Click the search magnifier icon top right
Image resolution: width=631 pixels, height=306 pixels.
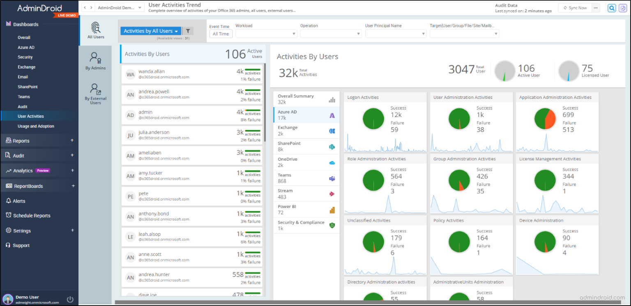612,8
